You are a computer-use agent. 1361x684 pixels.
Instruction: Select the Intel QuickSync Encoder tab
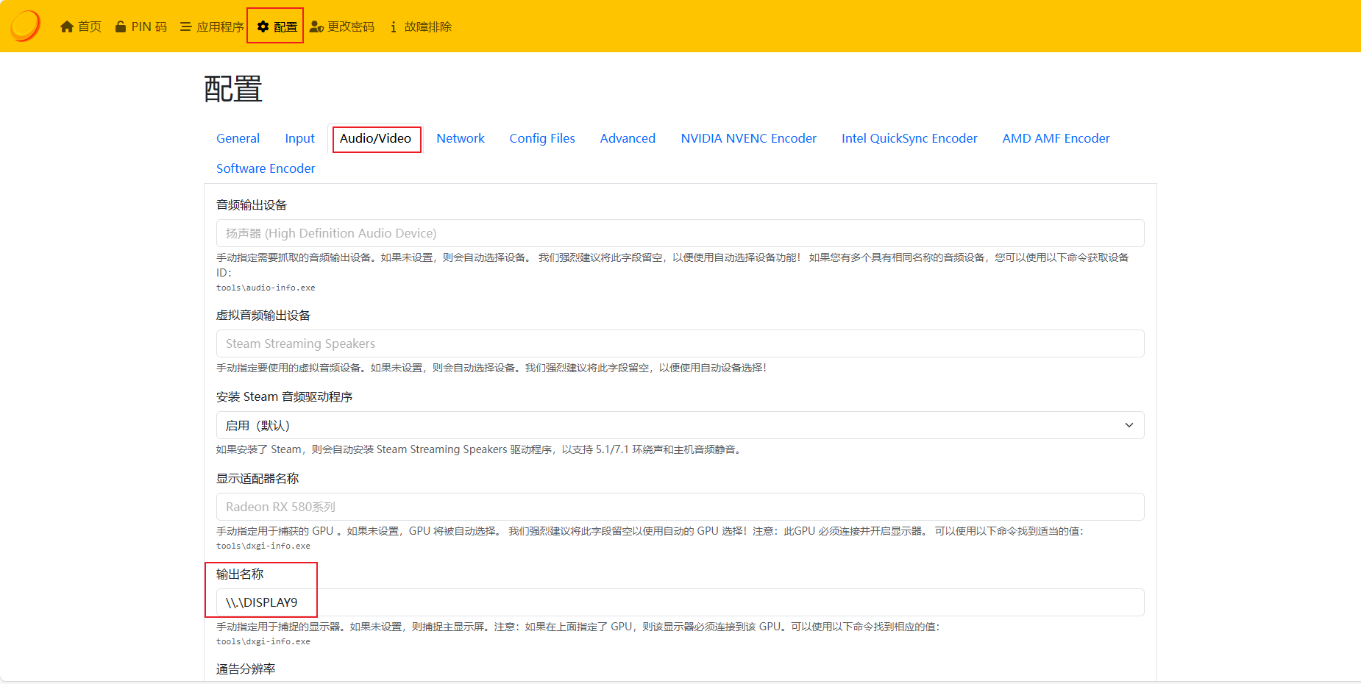click(909, 138)
